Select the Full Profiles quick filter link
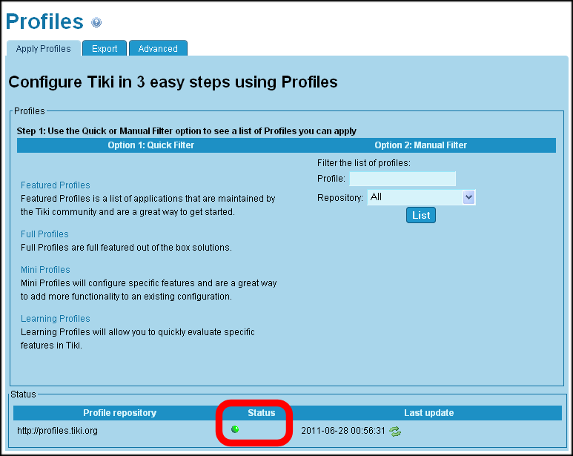Viewport: 573px width, 456px height. [x=44, y=234]
